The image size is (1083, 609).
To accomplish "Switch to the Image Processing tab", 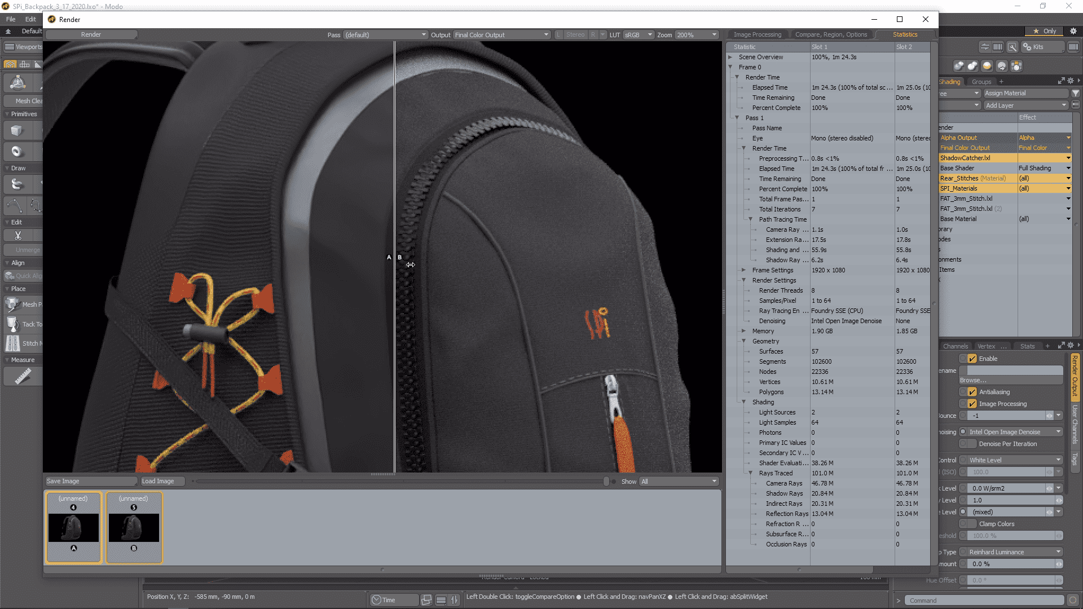I will [757, 34].
